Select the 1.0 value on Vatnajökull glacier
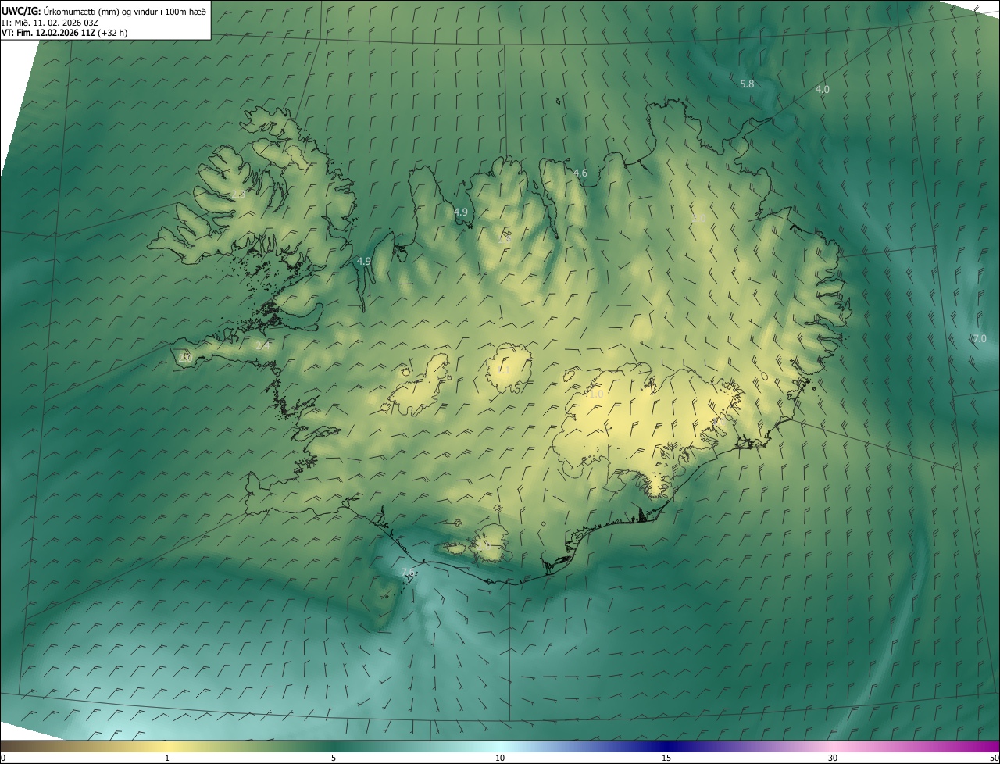This screenshot has width=1000, height=764. (x=596, y=394)
